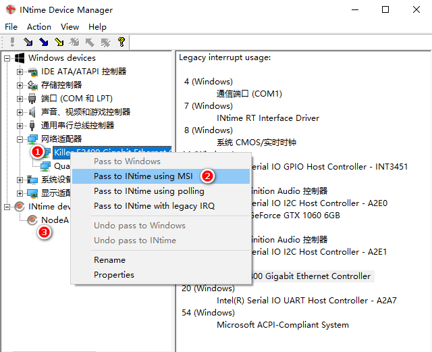This screenshot has height=352, width=432.
Task: Click the exclamation mark toolbar icon
Action: tap(12, 42)
